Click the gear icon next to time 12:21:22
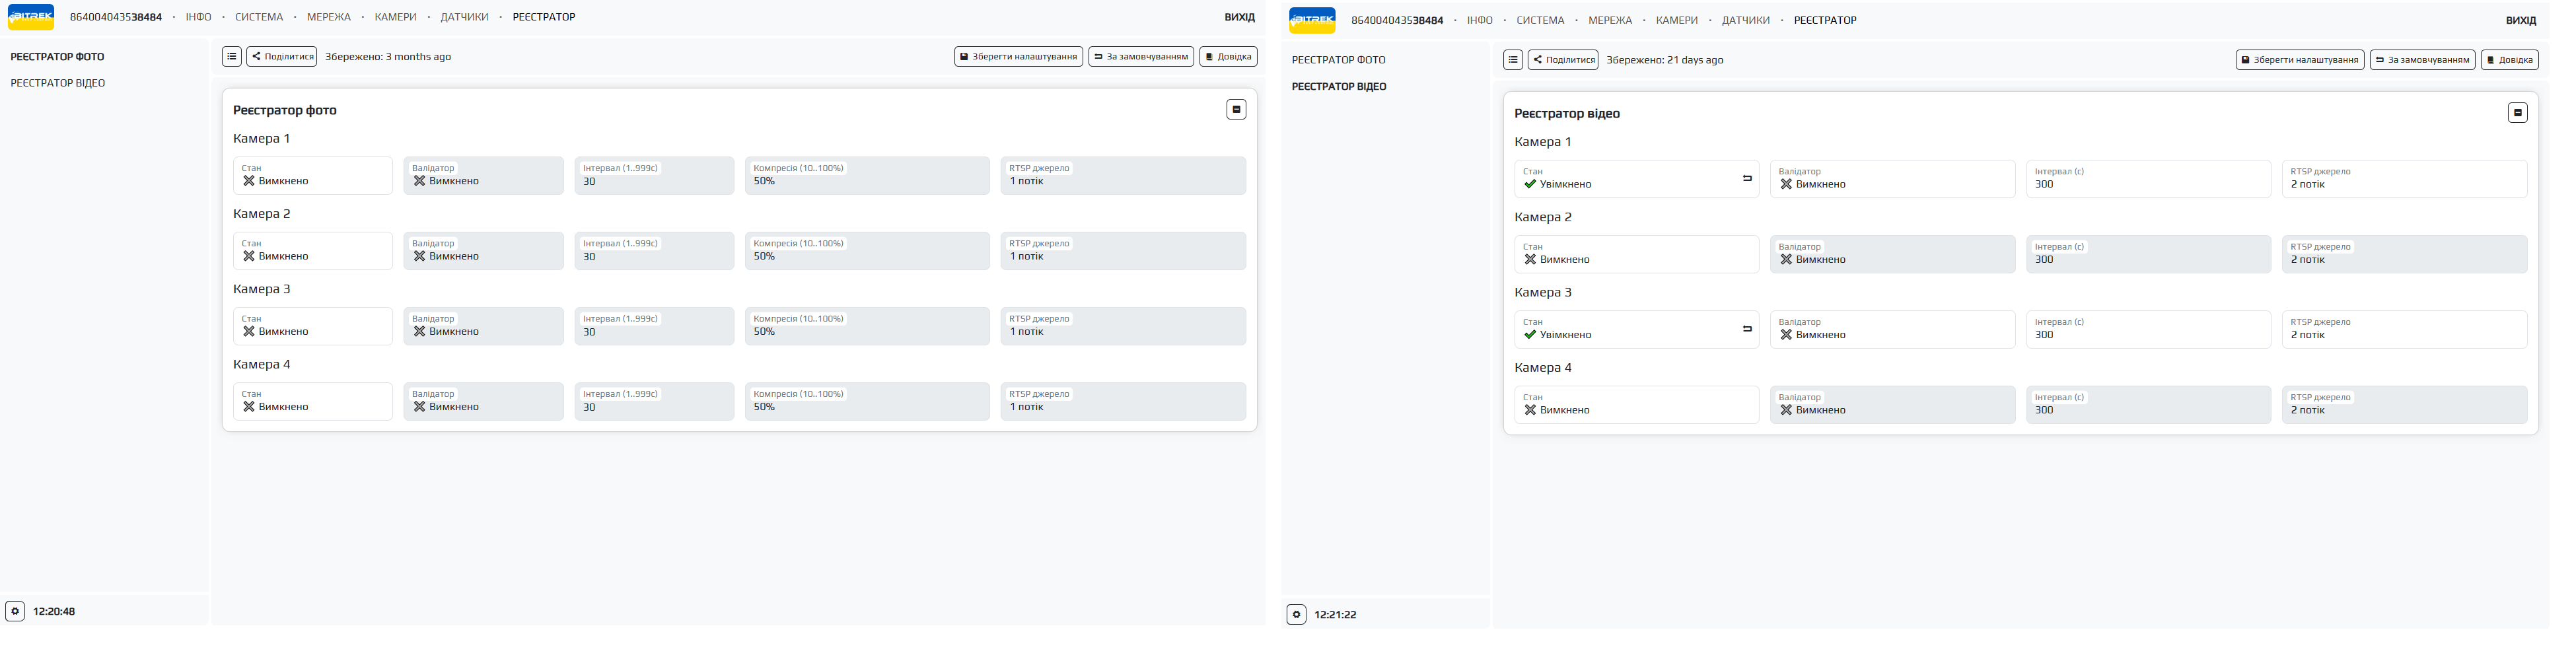The width and height of the screenshot is (2576, 663). [x=1296, y=614]
